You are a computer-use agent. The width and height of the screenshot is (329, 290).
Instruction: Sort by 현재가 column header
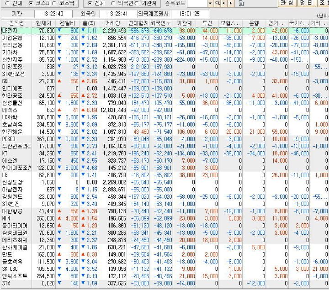(44, 23)
